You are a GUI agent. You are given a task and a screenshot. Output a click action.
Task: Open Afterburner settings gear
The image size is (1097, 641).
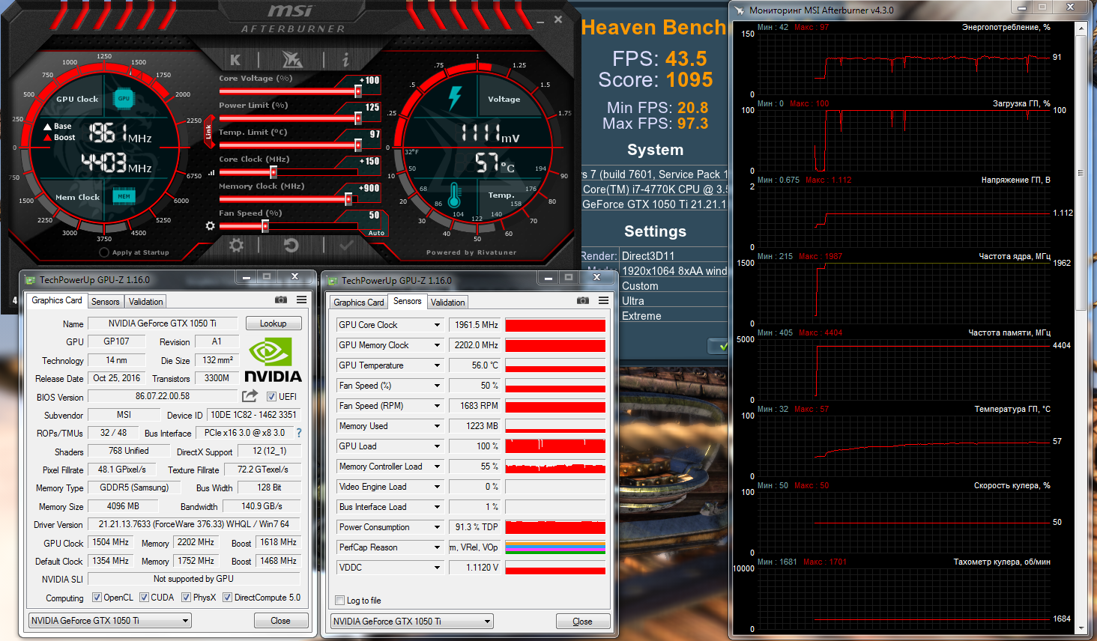pyautogui.click(x=236, y=245)
